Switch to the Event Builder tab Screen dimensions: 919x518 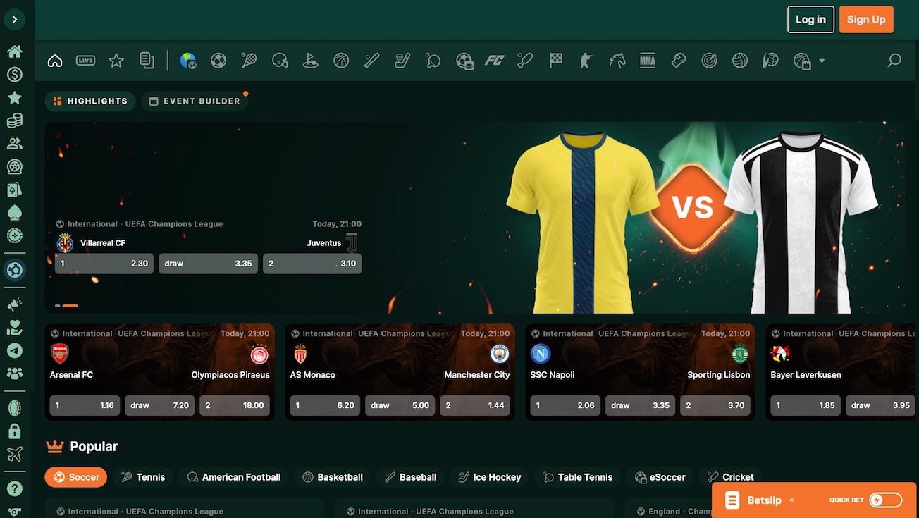(195, 101)
